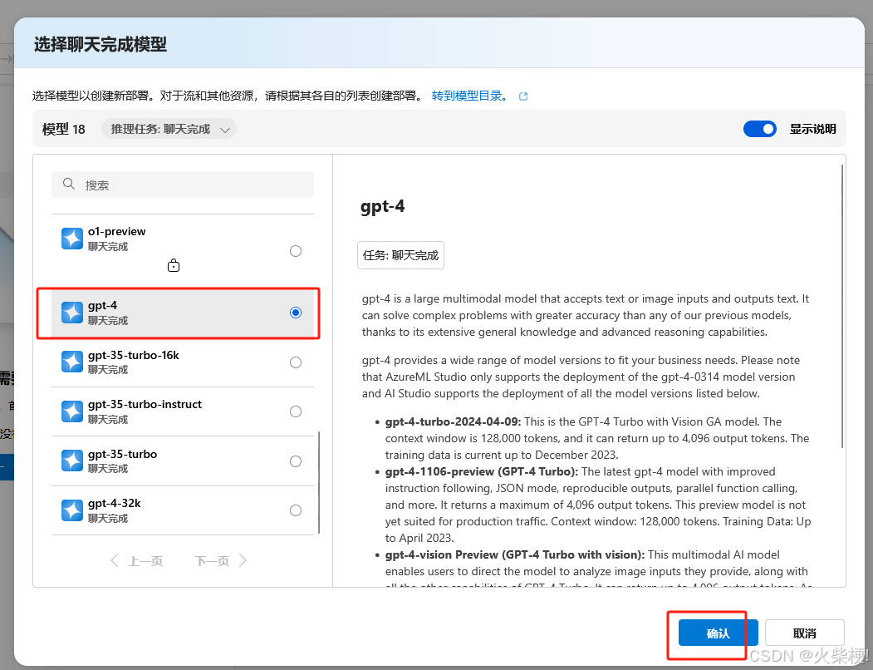
Task: Go to previous page with 上一页
Action: 137,561
